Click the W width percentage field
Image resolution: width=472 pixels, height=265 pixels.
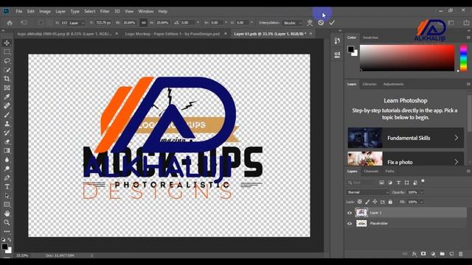click(130, 23)
